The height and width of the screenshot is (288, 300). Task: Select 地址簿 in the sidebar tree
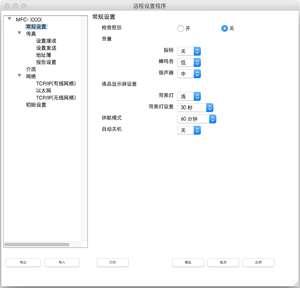(x=44, y=55)
